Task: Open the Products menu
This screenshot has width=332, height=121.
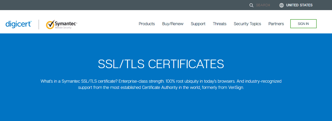Action: coord(147,24)
